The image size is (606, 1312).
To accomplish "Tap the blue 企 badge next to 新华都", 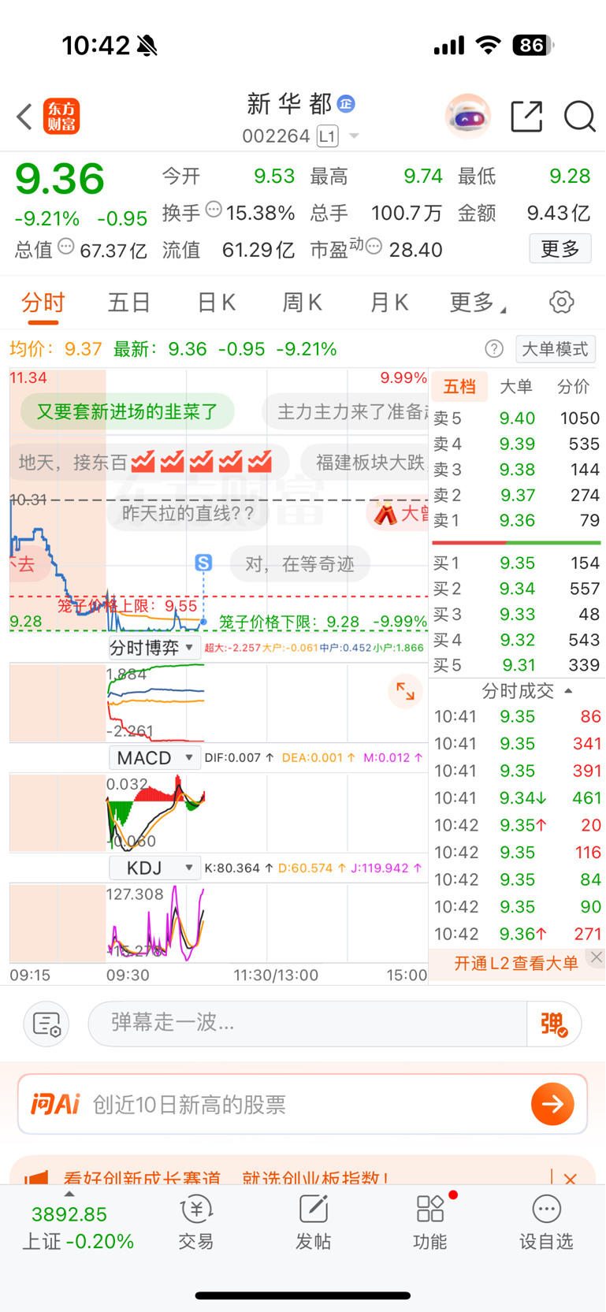I will (346, 103).
